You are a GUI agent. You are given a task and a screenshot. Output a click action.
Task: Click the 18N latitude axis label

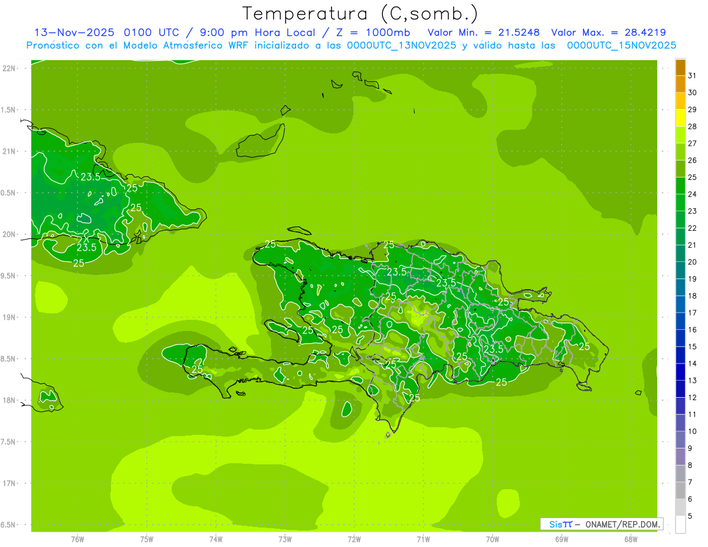[x=9, y=400]
